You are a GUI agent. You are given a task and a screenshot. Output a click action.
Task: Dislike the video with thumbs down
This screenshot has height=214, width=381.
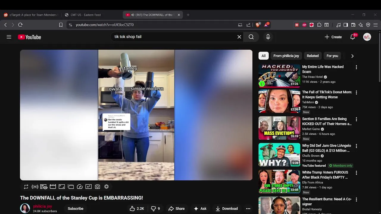[155, 209]
